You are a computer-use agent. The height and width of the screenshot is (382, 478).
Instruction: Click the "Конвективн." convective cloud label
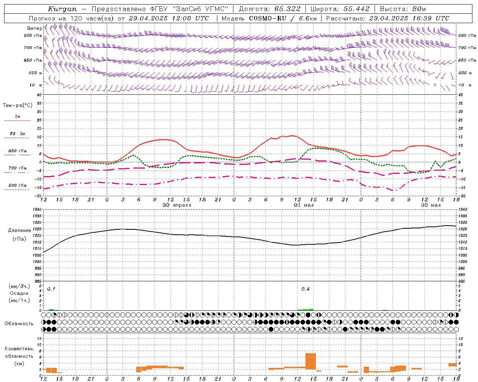(x=19, y=349)
